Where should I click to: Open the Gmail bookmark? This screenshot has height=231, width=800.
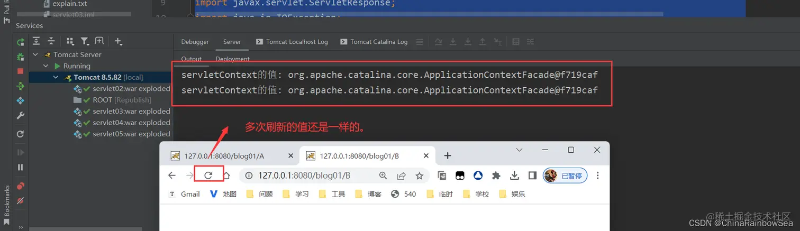[x=184, y=194]
